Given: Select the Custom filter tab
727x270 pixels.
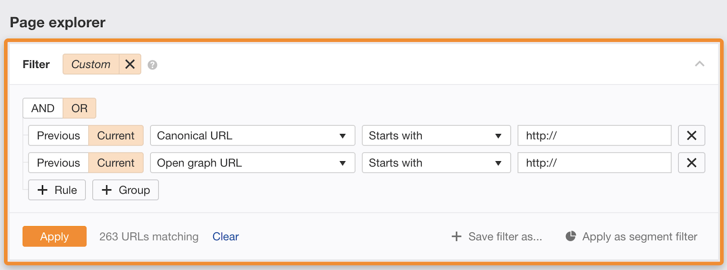Looking at the screenshot, I should (x=90, y=64).
